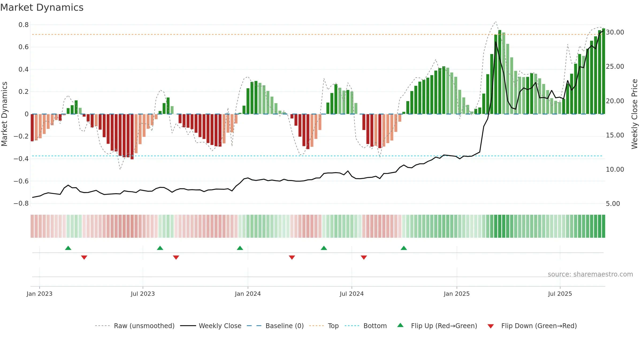
Task: Click the 0.8 left axis tick
Action: pyautogui.click(x=24, y=25)
